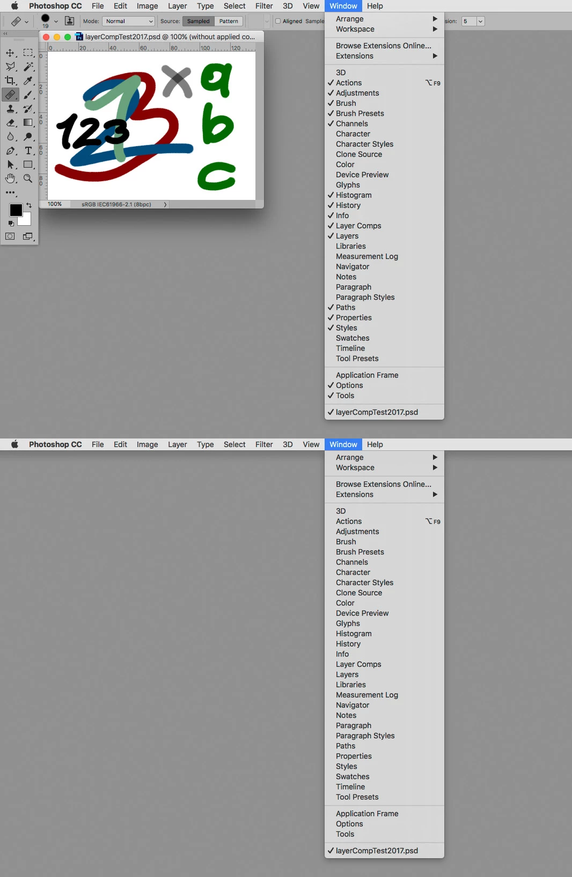Image resolution: width=572 pixels, height=877 pixels.
Task: Select the Path Selection tool
Action: tap(10, 164)
